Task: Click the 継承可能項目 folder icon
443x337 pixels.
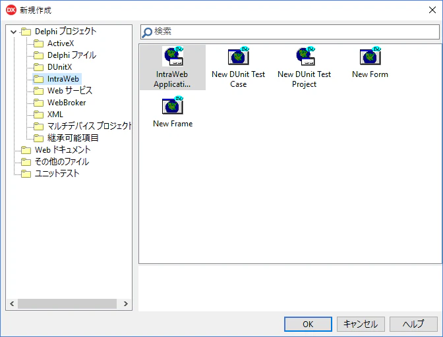Action: click(x=39, y=138)
